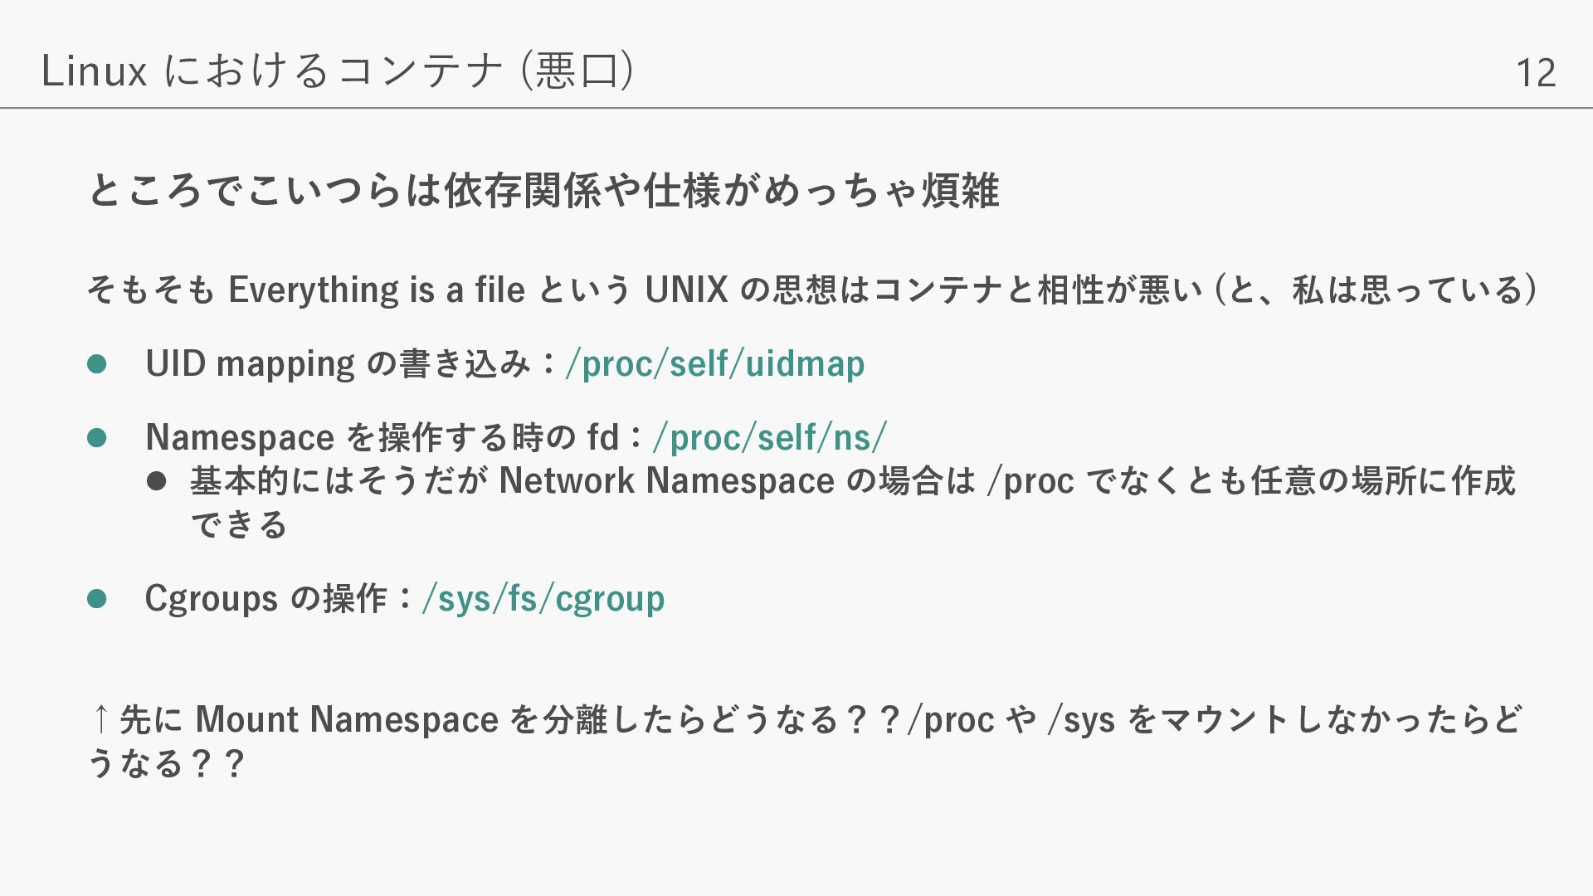Screen dimensions: 1593x896
Task: Click the up arrow before 先に
Action: point(100,718)
